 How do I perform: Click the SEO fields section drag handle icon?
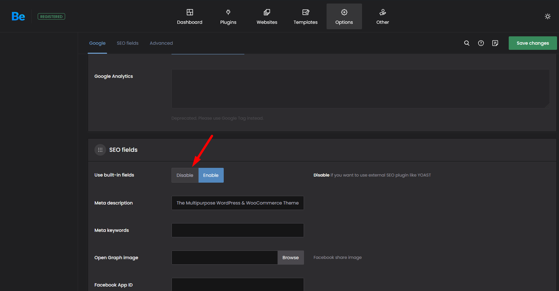[100, 150]
